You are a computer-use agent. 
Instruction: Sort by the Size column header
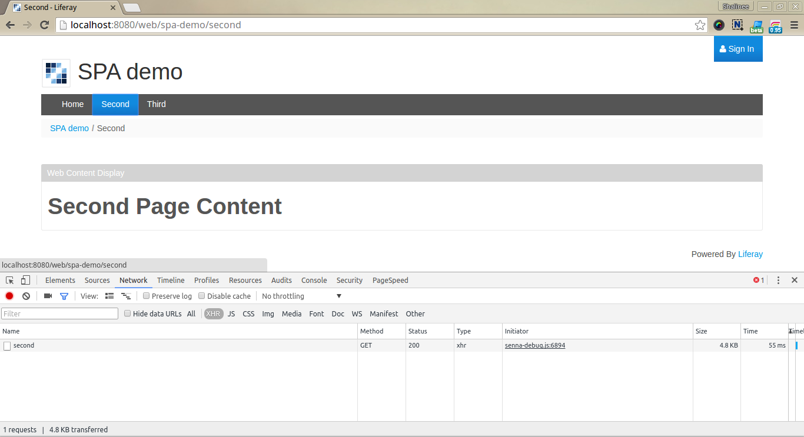[716, 331]
